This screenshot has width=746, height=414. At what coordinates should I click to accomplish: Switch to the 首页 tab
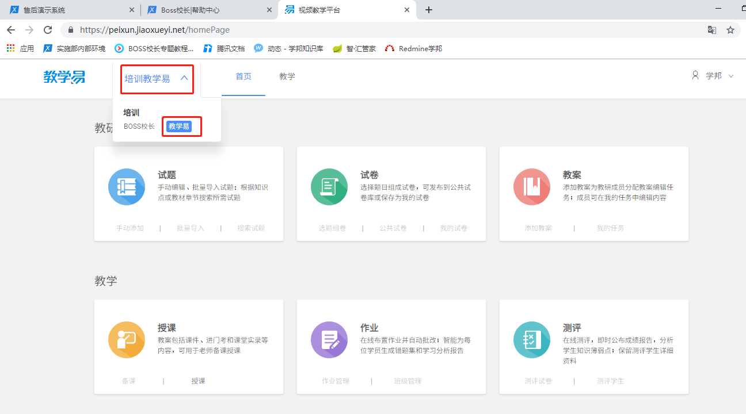tap(243, 76)
